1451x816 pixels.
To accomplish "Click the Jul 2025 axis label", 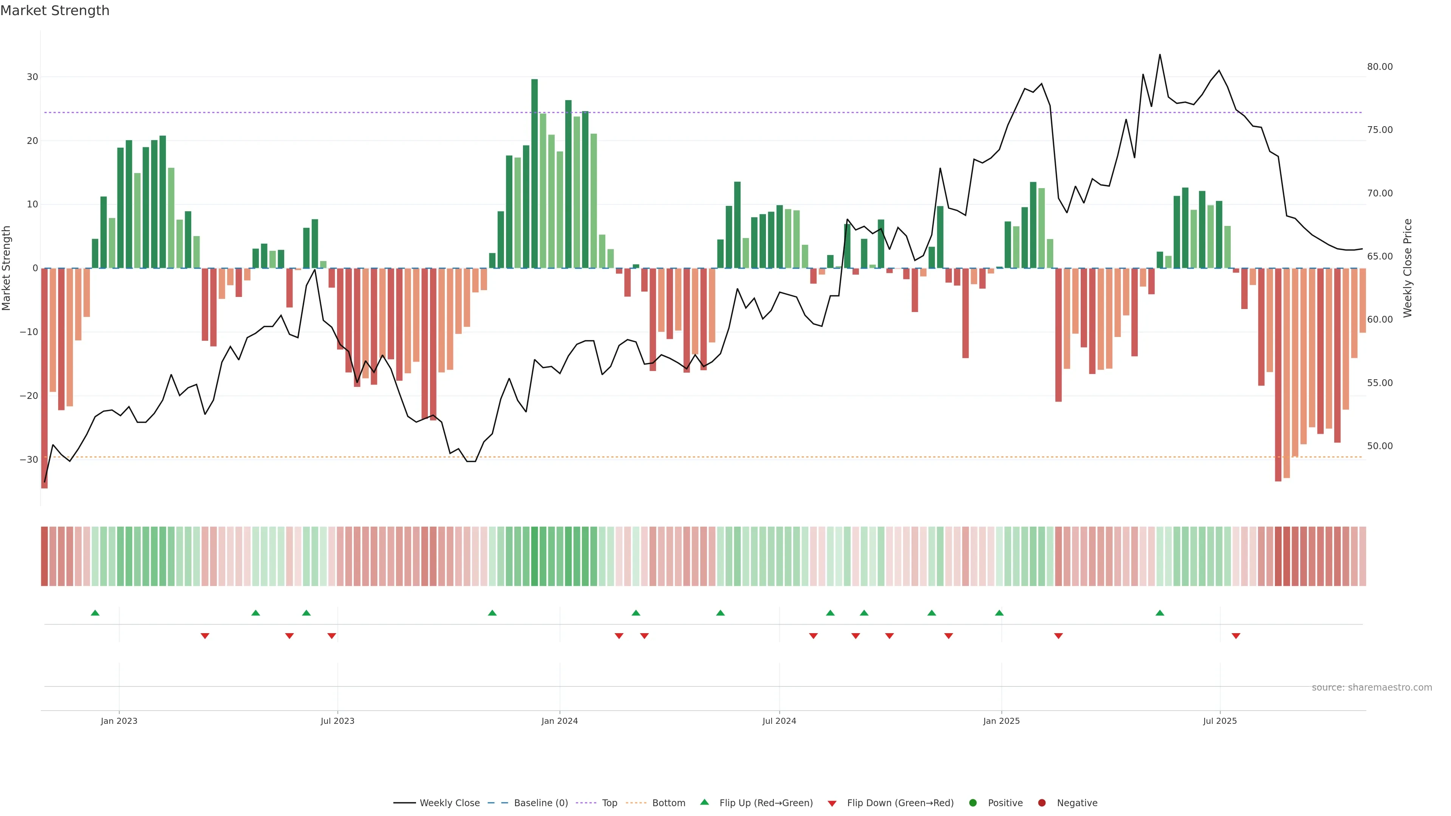I will 1219,721.
